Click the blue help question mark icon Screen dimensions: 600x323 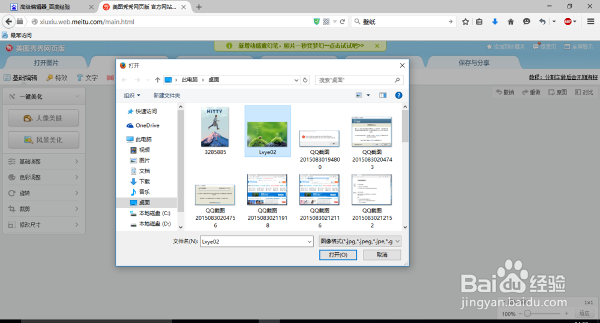click(399, 95)
